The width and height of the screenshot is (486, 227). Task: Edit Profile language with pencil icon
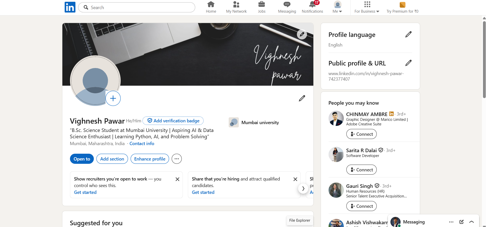[408, 34]
